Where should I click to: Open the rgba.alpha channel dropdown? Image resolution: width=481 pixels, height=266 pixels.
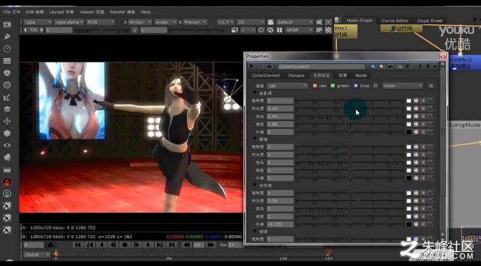click(x=69, y=22)
